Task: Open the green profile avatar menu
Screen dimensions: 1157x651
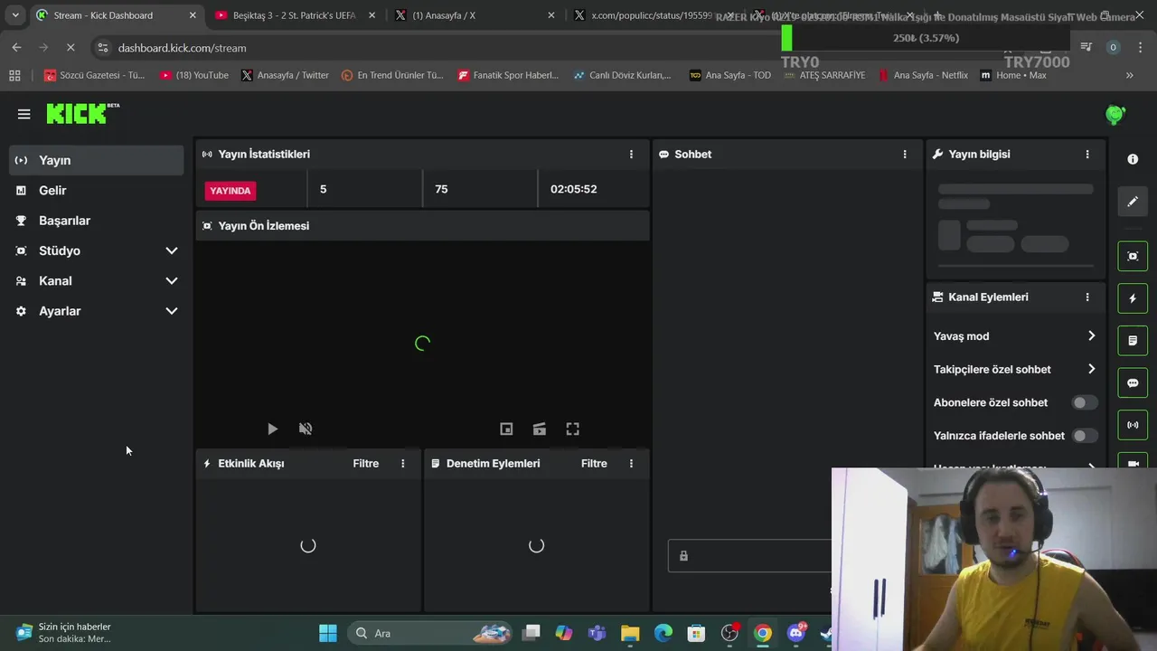Action: pos(1115,114)
